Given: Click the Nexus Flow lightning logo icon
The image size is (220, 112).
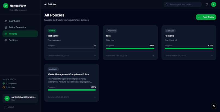Looking at the screenshot, I should [6, 6].
